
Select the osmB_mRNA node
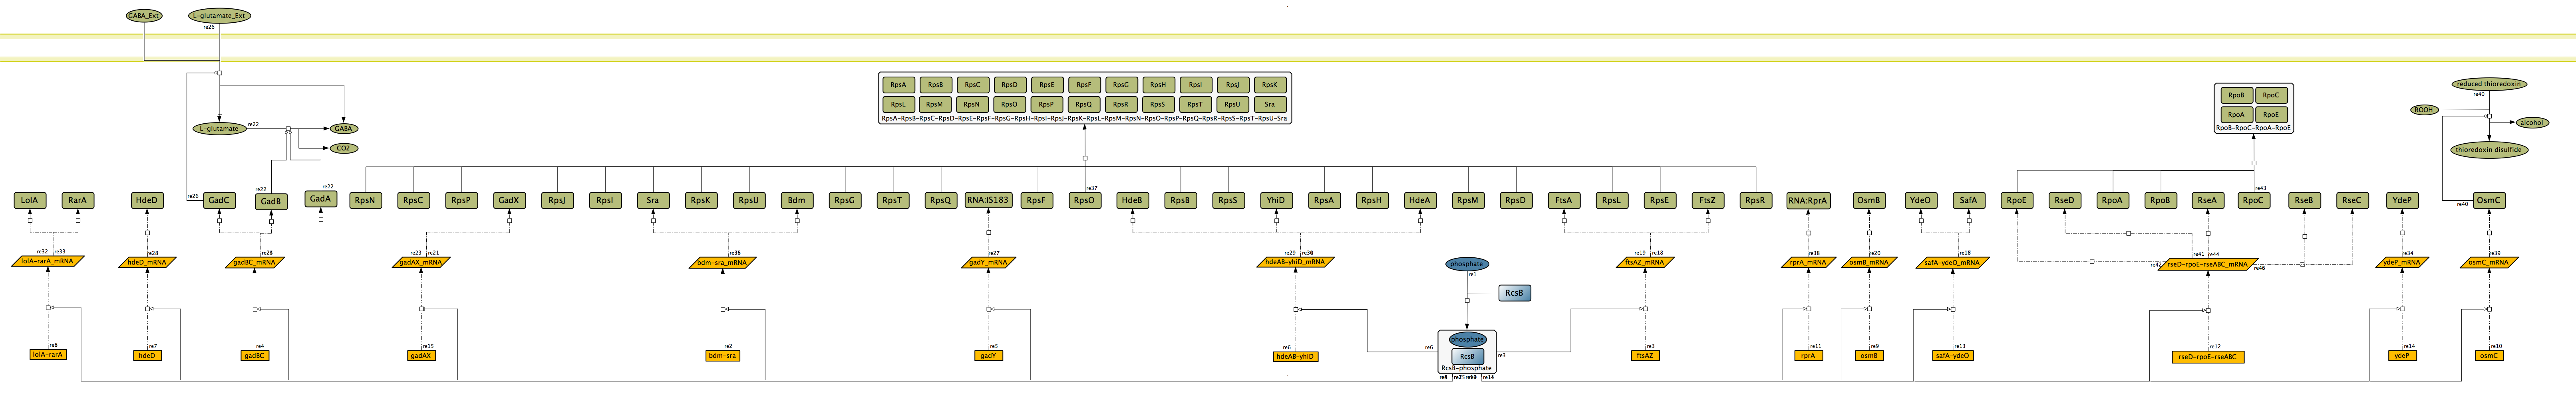pos(1868,263)
